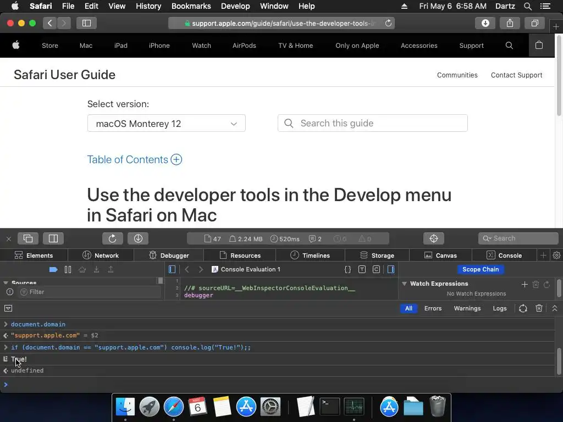Screen dimensions: 563x422
Task: Toggle code coverage C button
Action: coord(376,269)
